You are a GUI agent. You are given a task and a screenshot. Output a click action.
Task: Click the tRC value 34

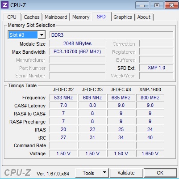pyautogui.click(x=121, y=137)
